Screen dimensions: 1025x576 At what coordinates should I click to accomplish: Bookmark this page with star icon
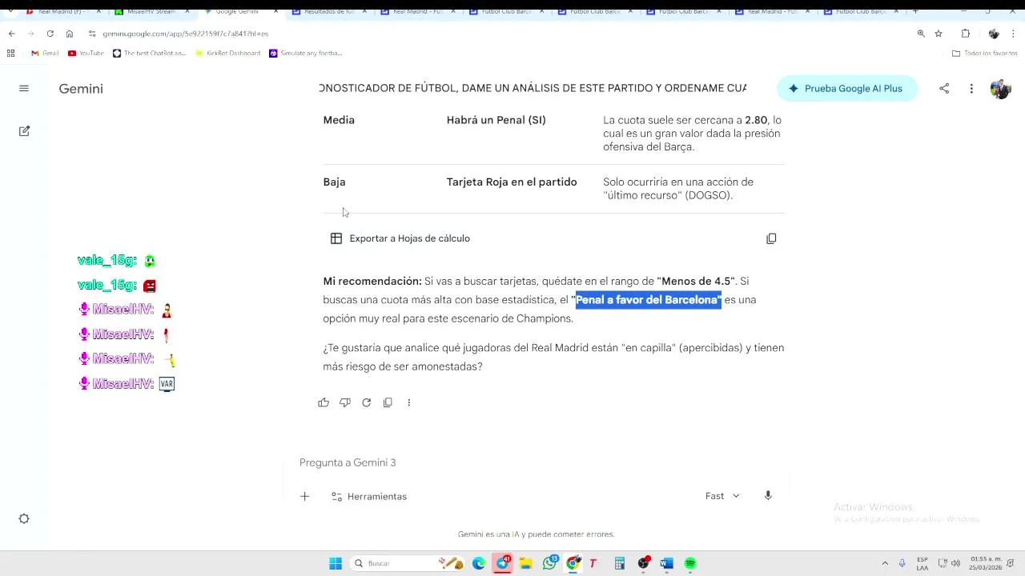(939, 34)
